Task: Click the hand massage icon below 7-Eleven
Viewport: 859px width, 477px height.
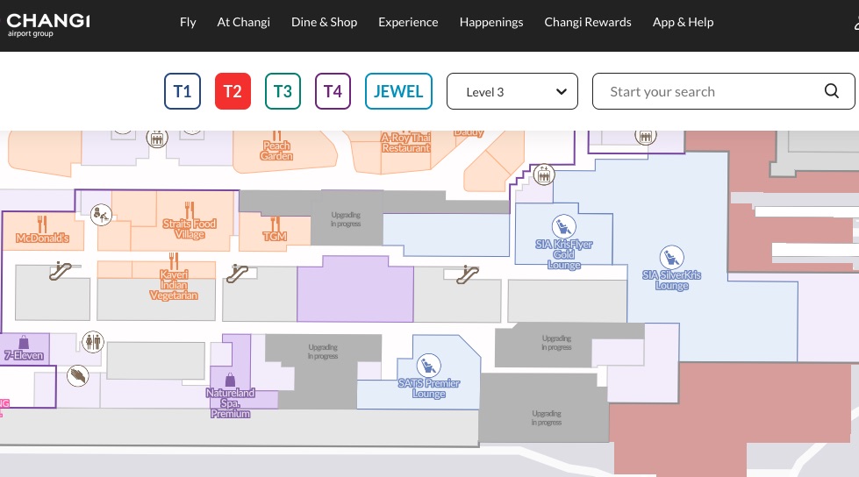Action: point(78,375)
